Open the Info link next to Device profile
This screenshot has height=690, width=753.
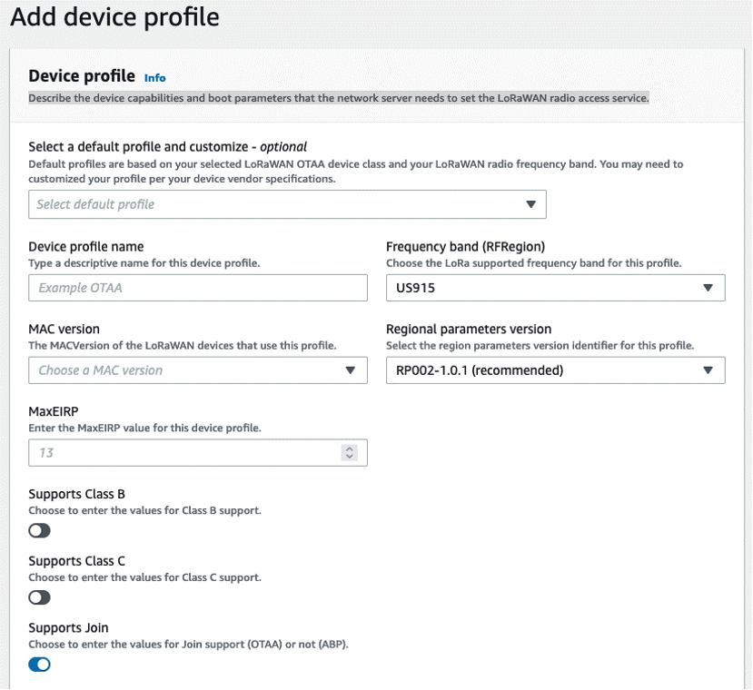155,78
